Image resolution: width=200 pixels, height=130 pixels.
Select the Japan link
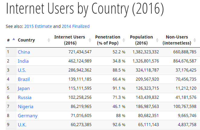[24, 88]
